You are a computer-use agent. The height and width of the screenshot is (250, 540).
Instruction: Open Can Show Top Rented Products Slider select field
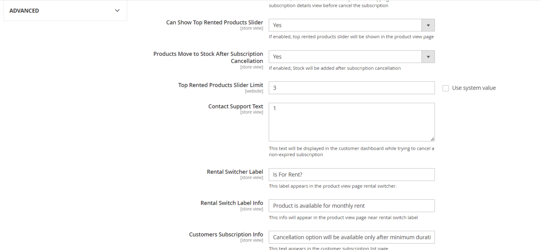[x=345, y=25]
